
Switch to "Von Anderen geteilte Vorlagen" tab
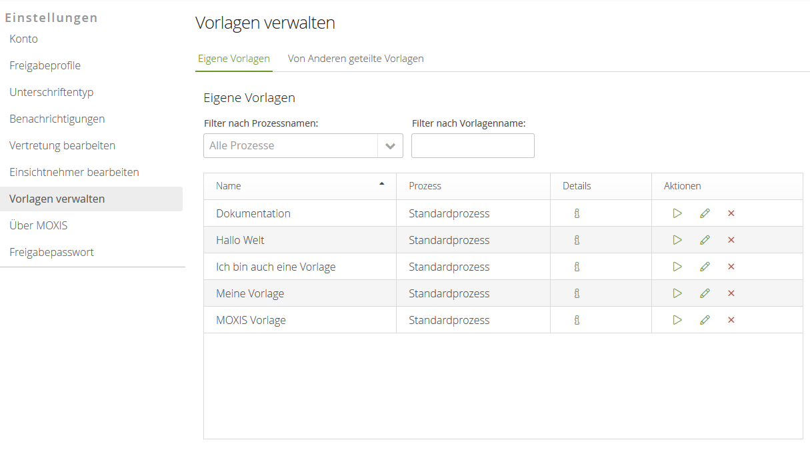pyautogui.click(x=355, y=58)
